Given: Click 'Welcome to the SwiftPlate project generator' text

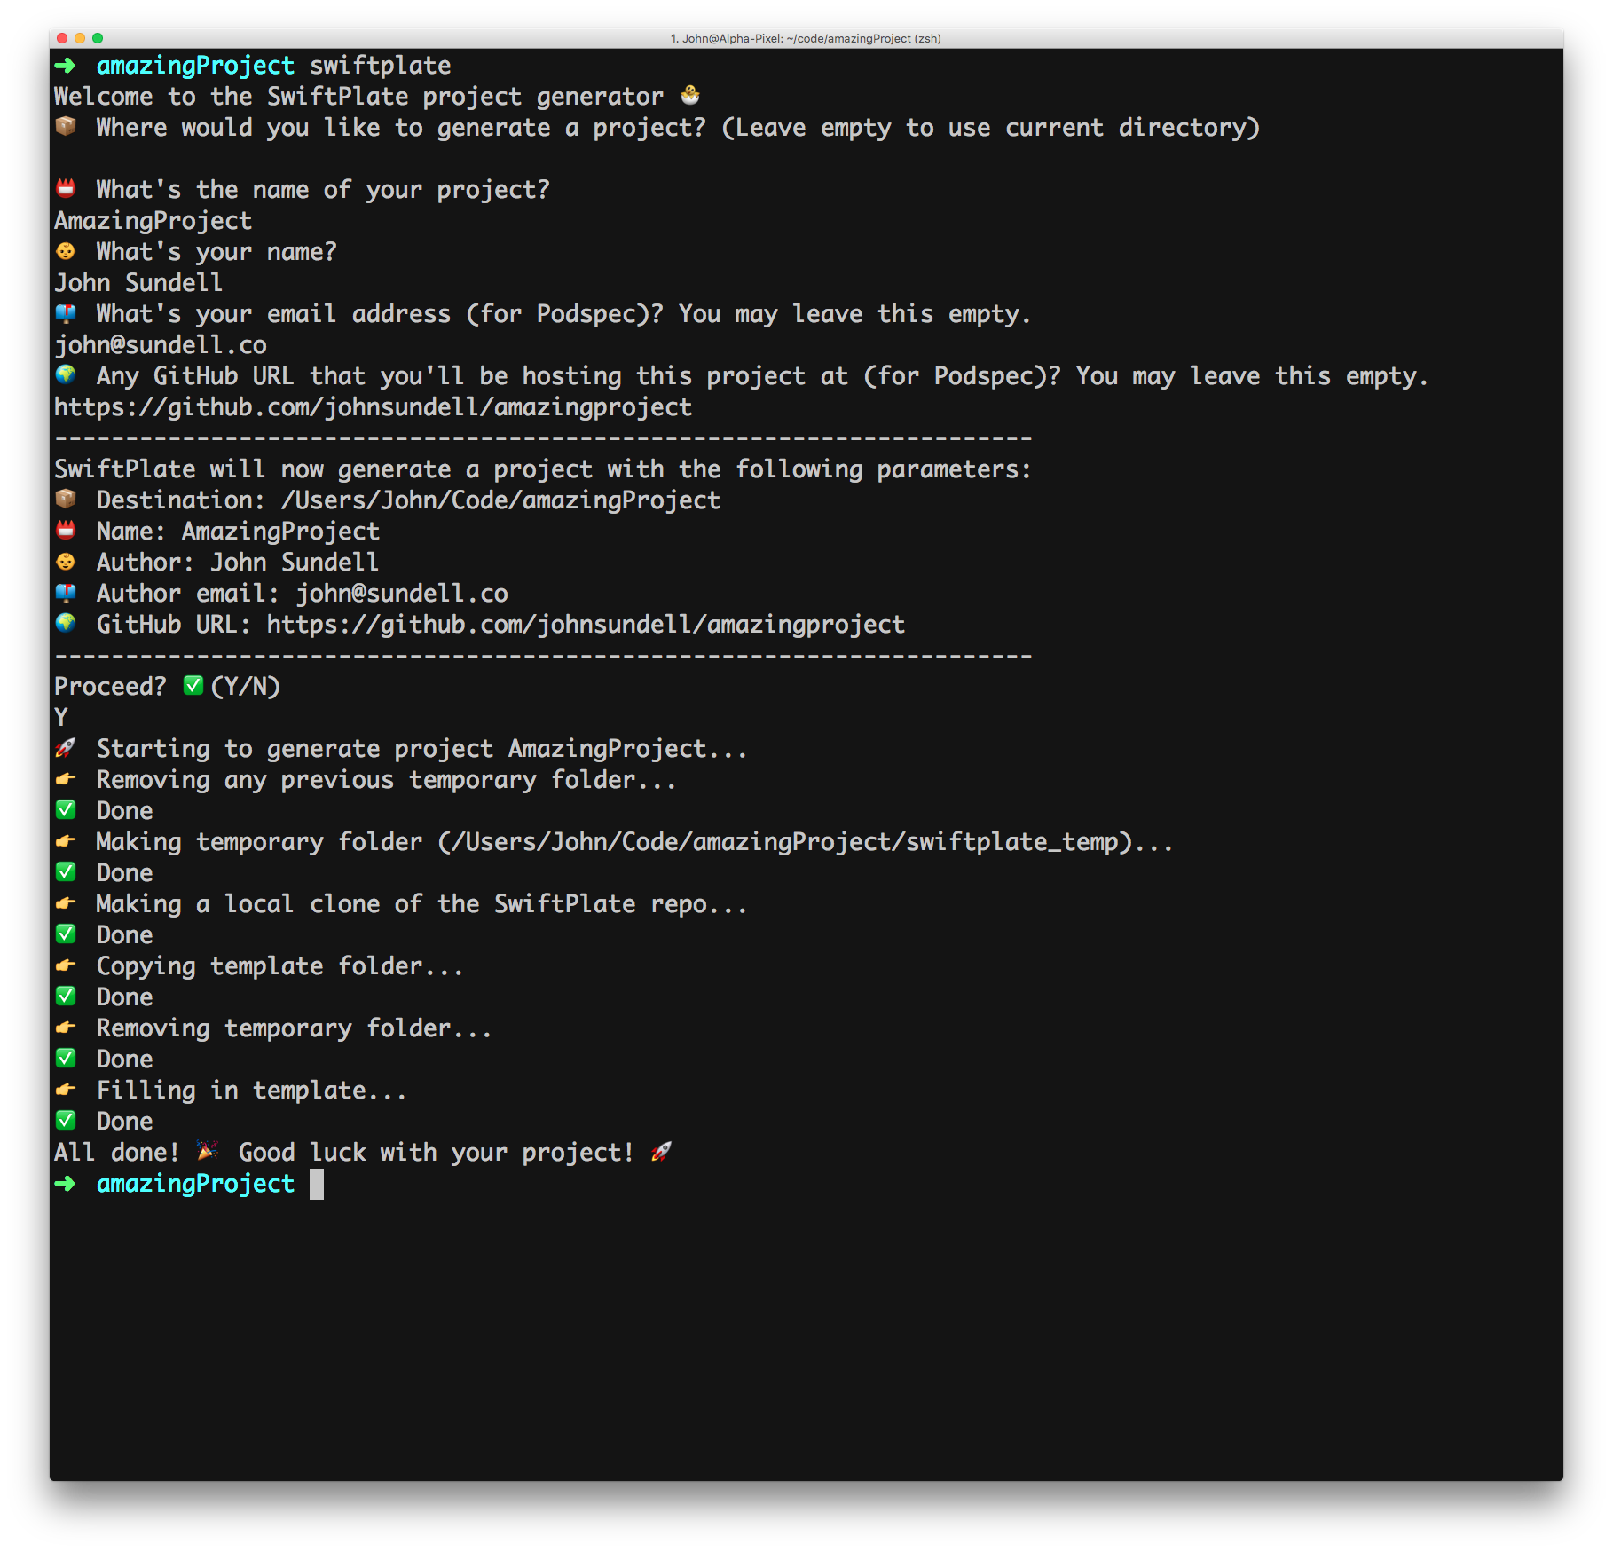Looking at the screenshot, I should coord(358,96).
